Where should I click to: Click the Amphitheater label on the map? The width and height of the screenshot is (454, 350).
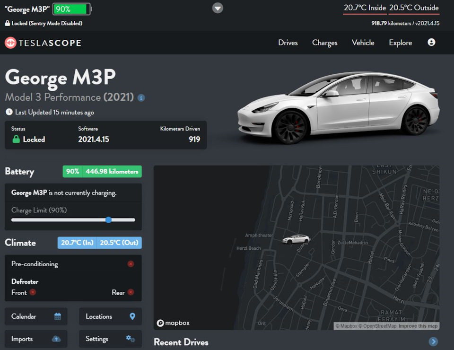pyautogui.click(x=259, y=235)
